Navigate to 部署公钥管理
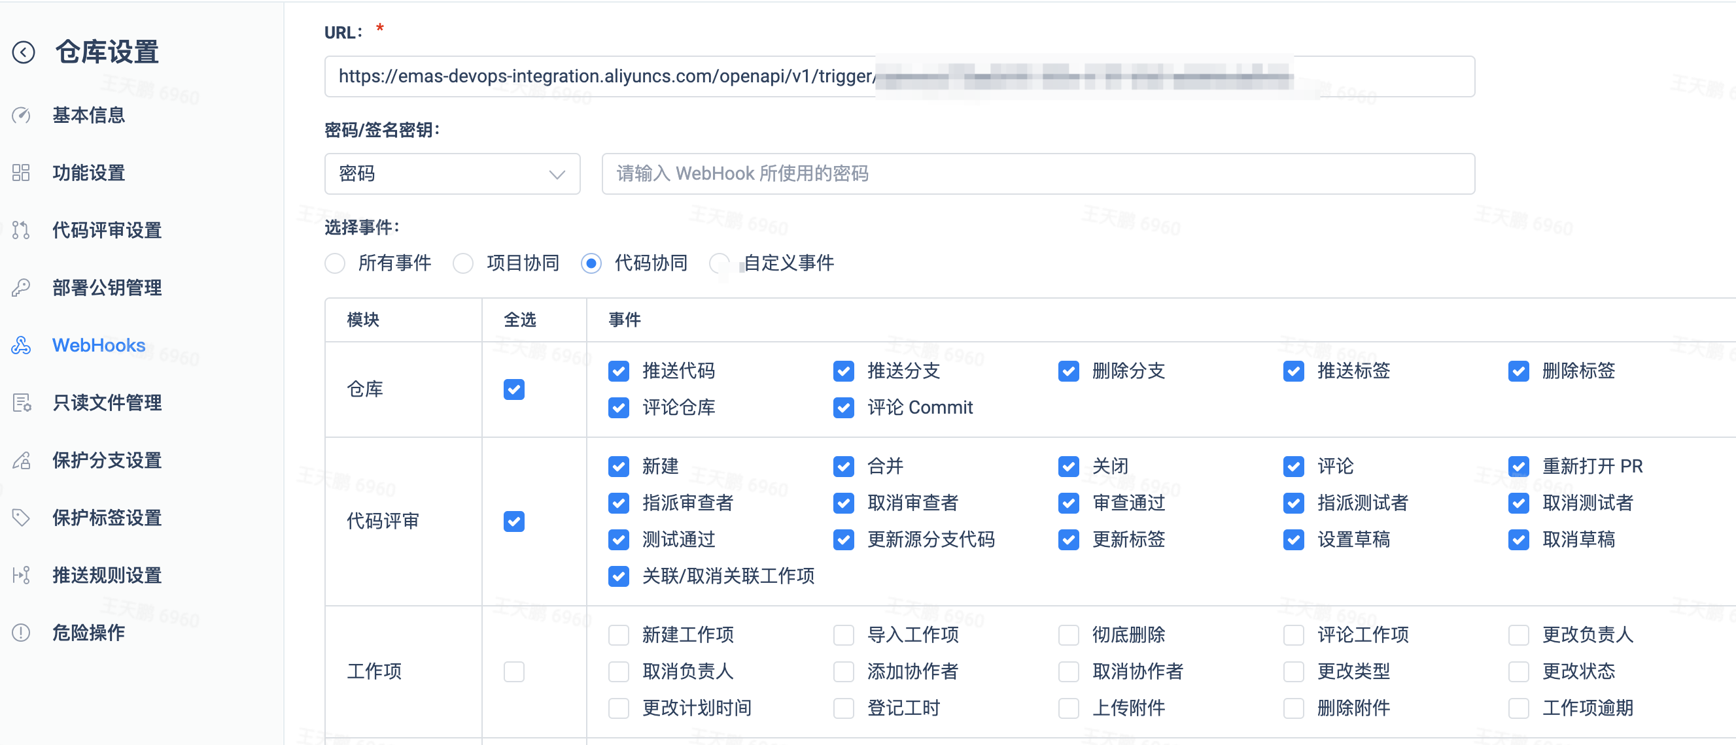Screen dimensions: 1736x745 point(107,288)
